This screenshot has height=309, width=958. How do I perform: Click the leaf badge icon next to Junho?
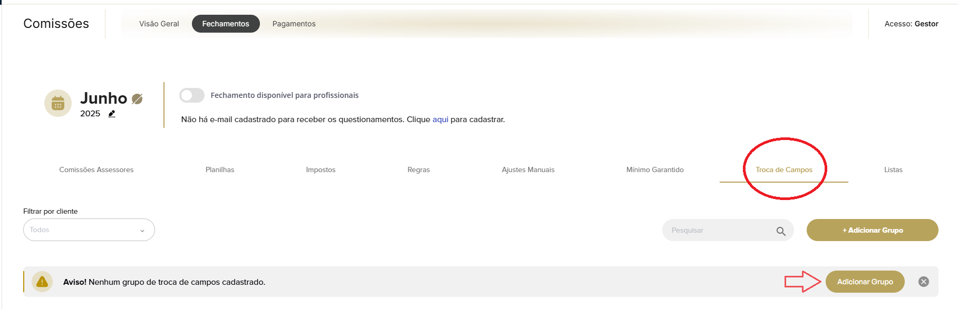point(137,99)
